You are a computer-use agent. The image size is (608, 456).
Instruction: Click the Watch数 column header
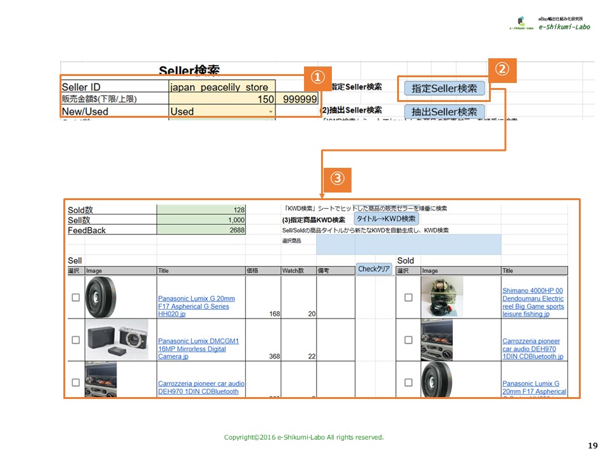298,270
